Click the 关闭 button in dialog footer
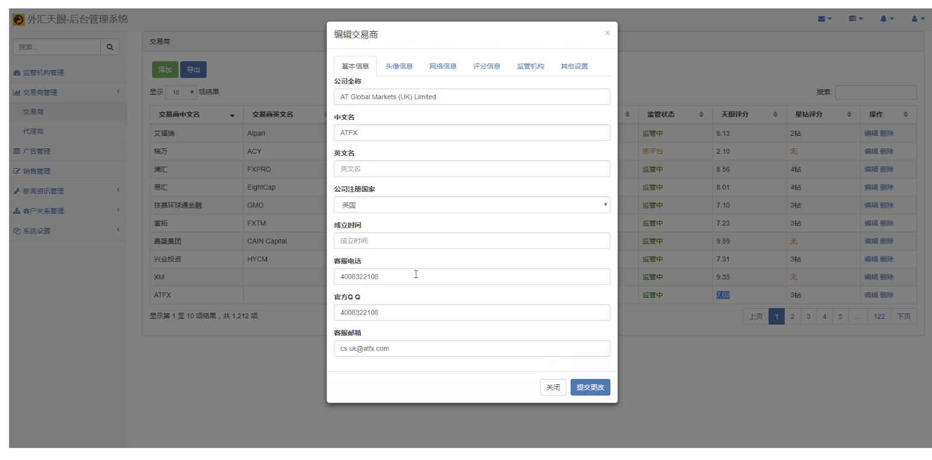Screen dimensions: 932x460 coord(553,387)
